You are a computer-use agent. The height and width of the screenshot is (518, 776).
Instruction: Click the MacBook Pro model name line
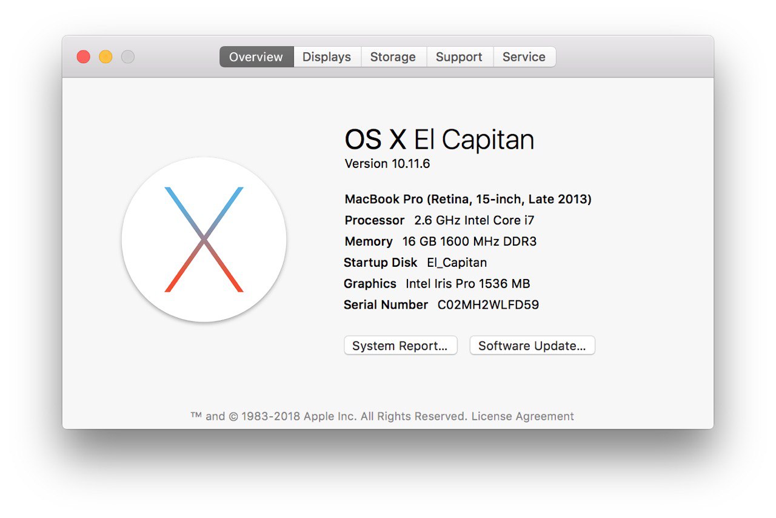468,199
